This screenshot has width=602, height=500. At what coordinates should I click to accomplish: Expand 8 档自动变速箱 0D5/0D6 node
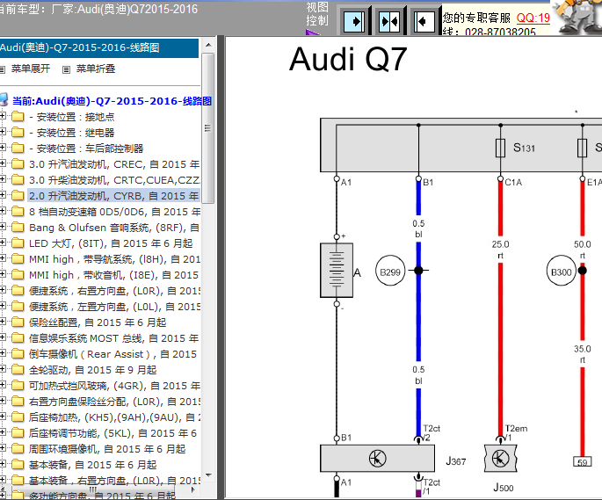click(x=3, y=210)
